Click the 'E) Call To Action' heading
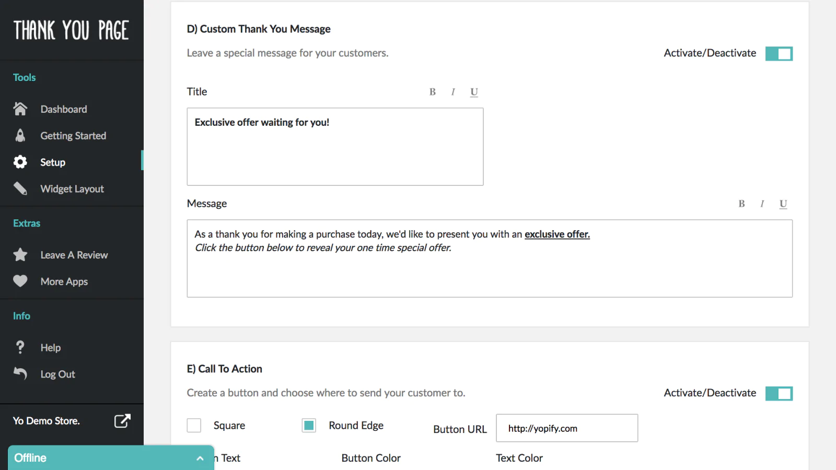The height and width of the screenshot is (470, 836). point(225,369)
